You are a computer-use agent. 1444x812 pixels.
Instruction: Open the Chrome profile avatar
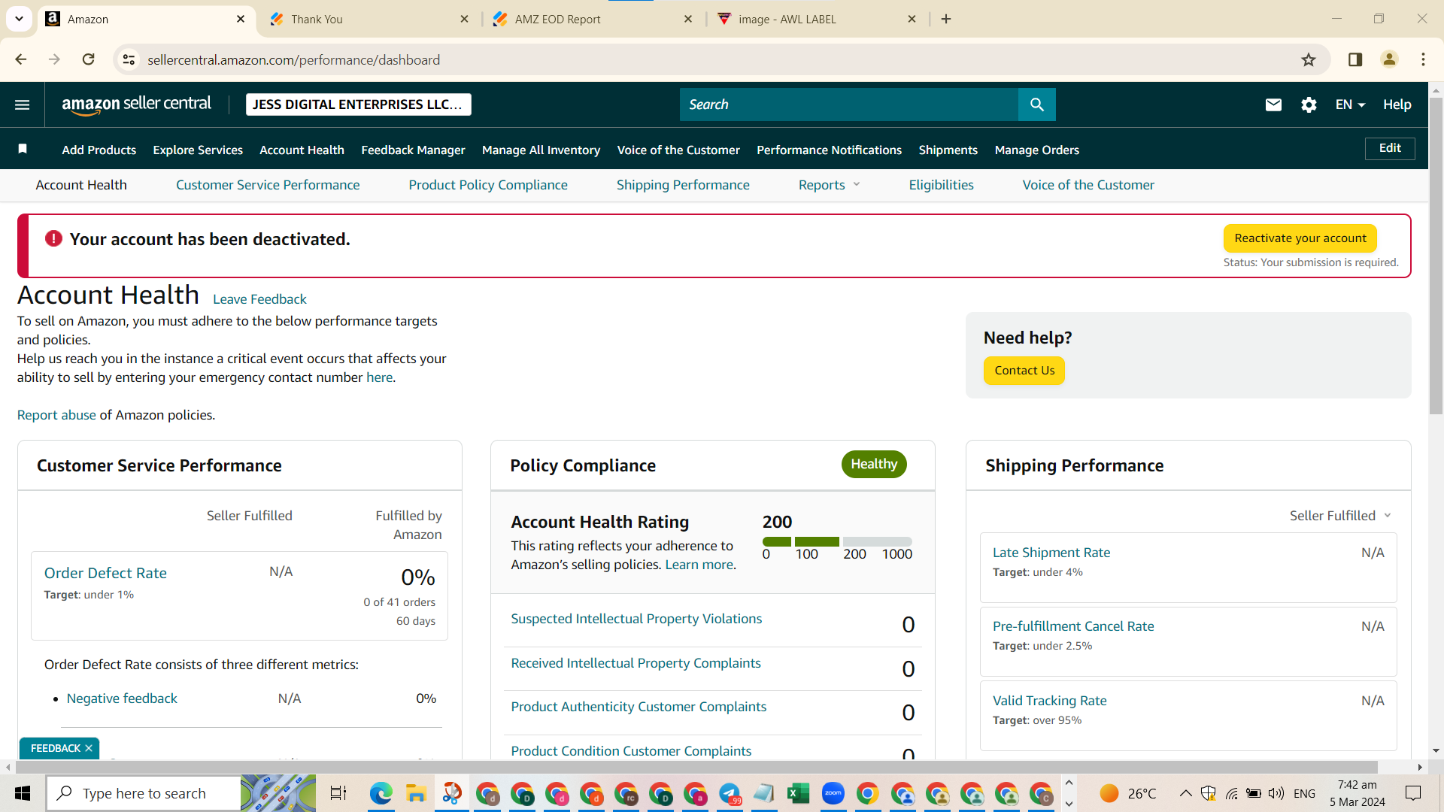[1389, 59]
